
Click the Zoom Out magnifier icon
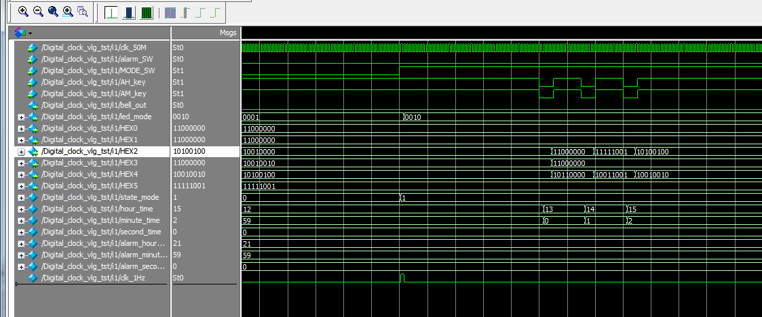point(38,11)
